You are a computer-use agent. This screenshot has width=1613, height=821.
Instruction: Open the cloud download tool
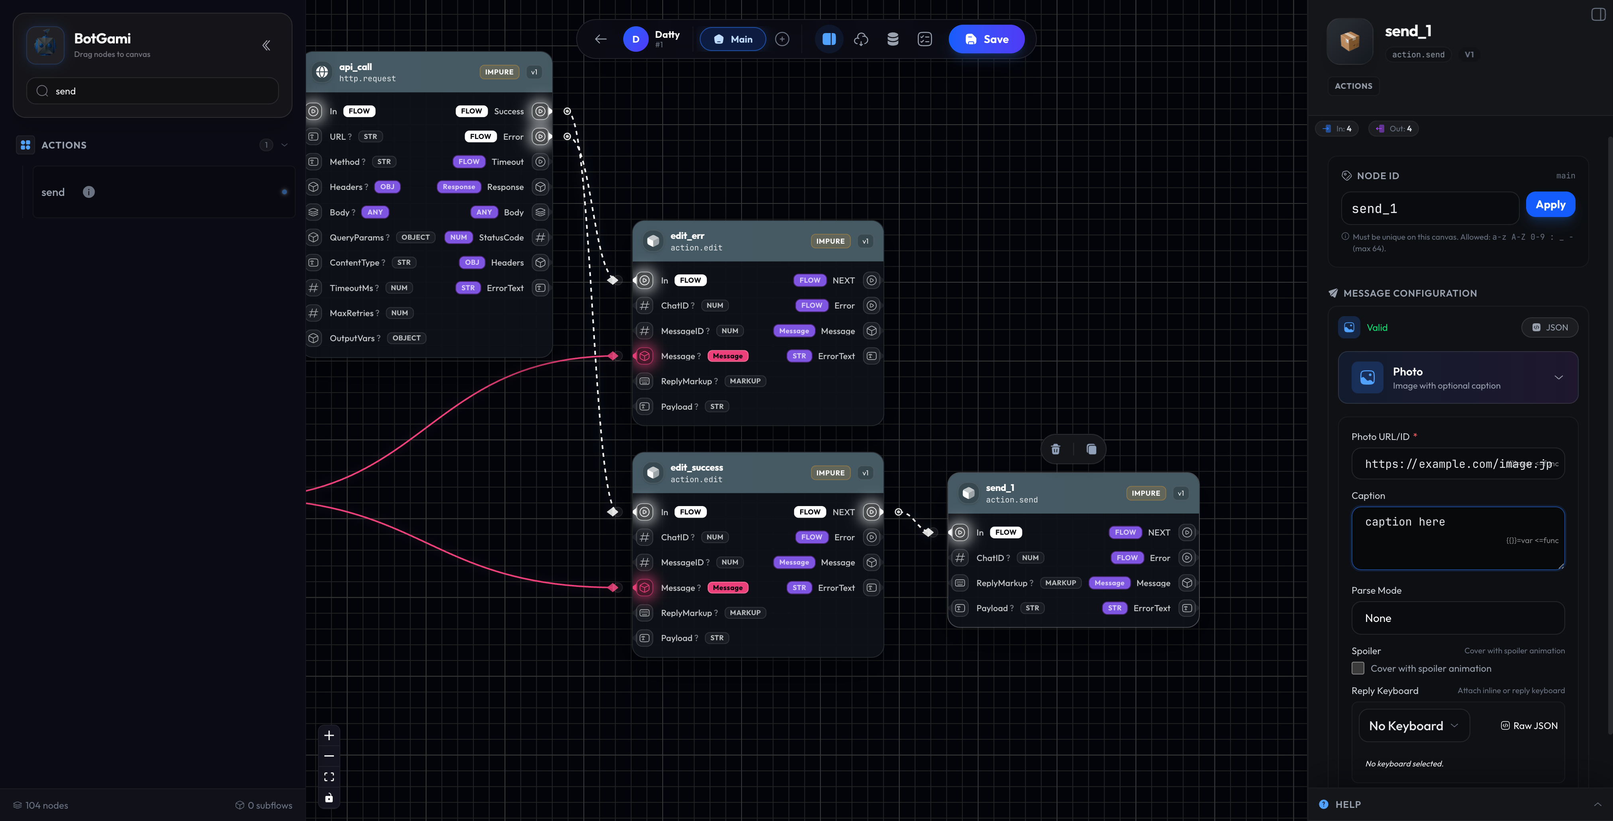(861, 39)
